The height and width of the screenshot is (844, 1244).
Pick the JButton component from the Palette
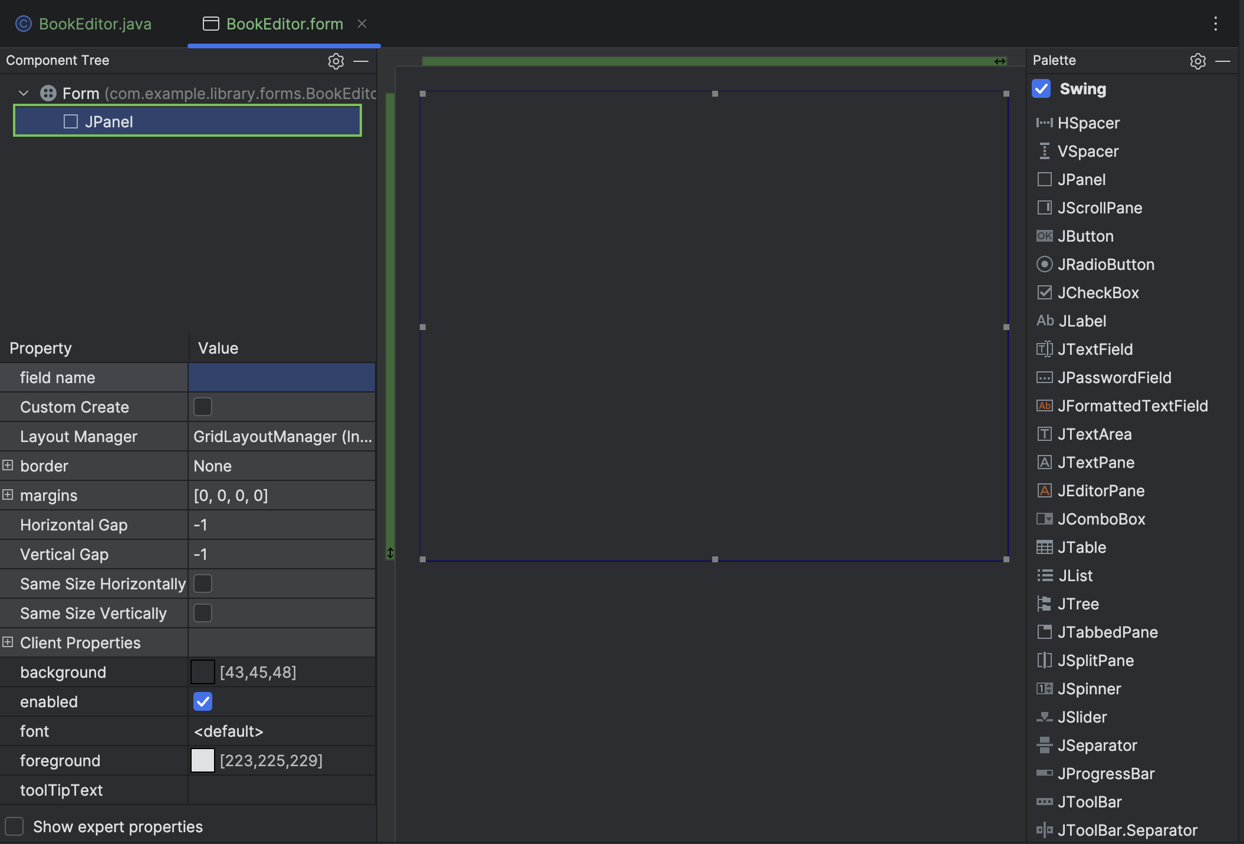click(x=1086, y=236)
